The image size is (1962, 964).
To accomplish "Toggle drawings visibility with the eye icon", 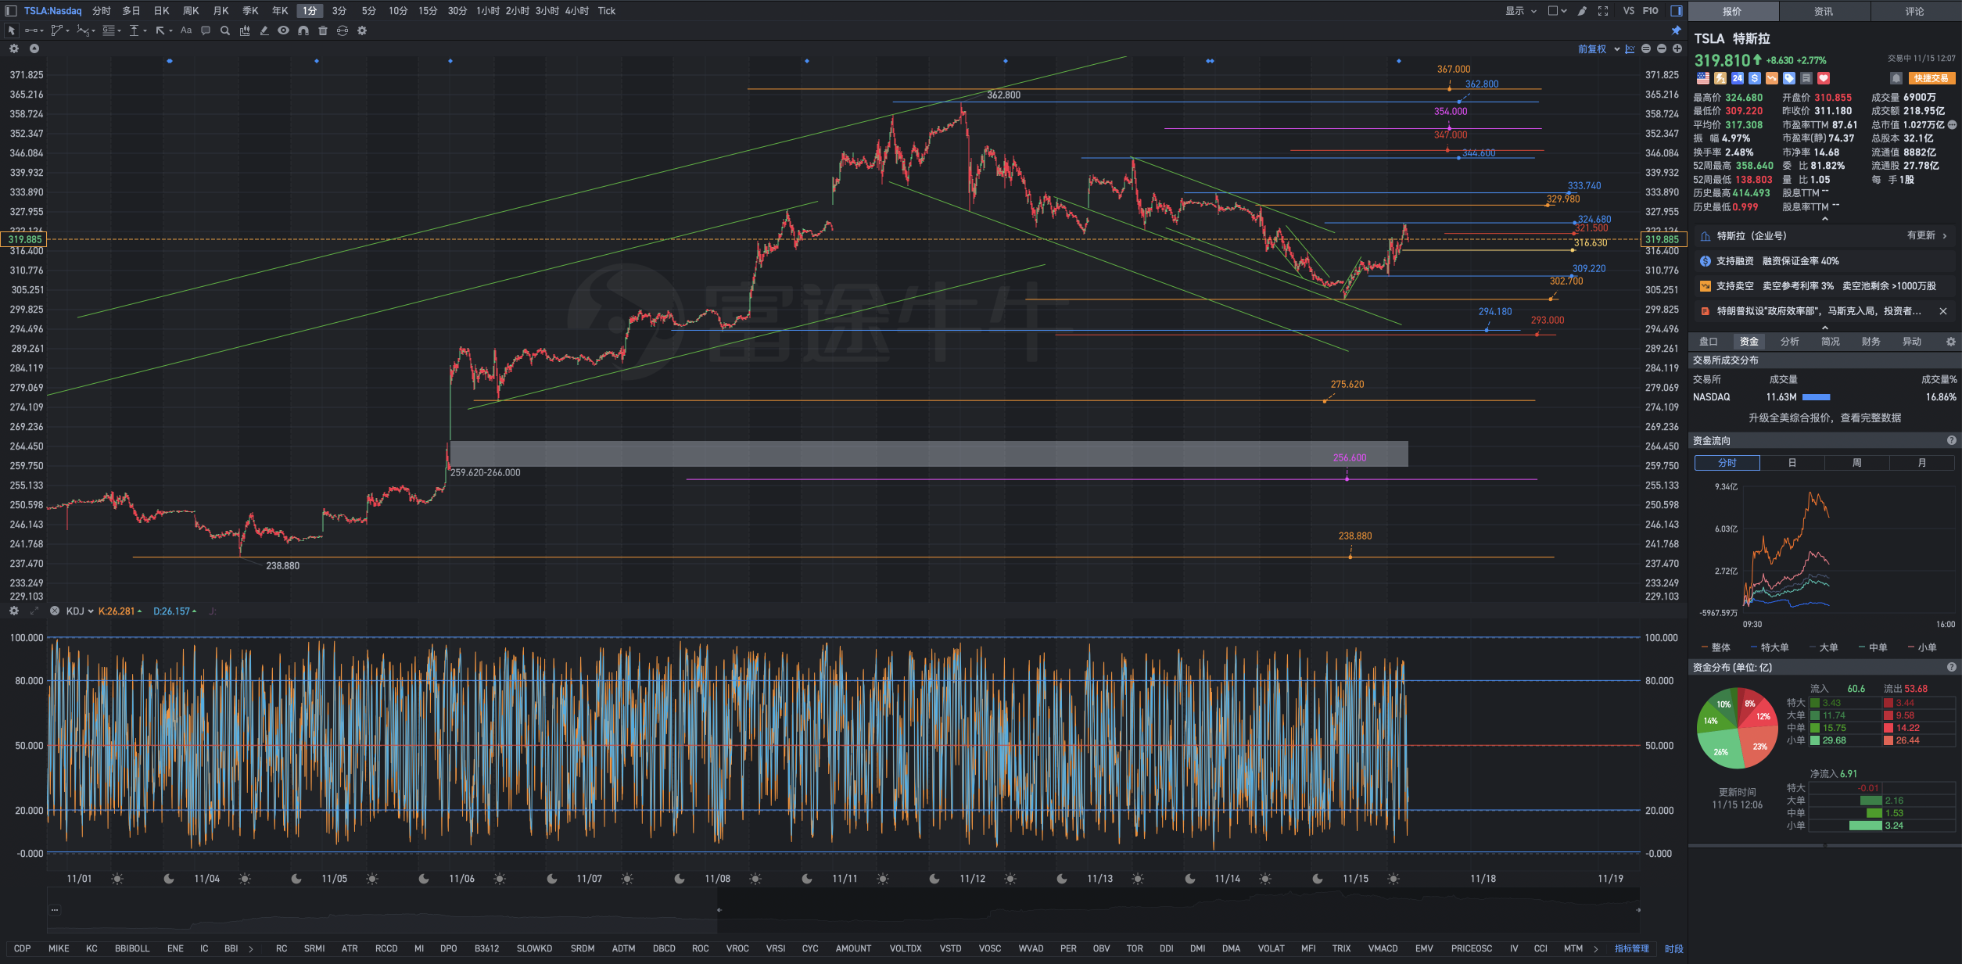I will [x=283, y=30].
